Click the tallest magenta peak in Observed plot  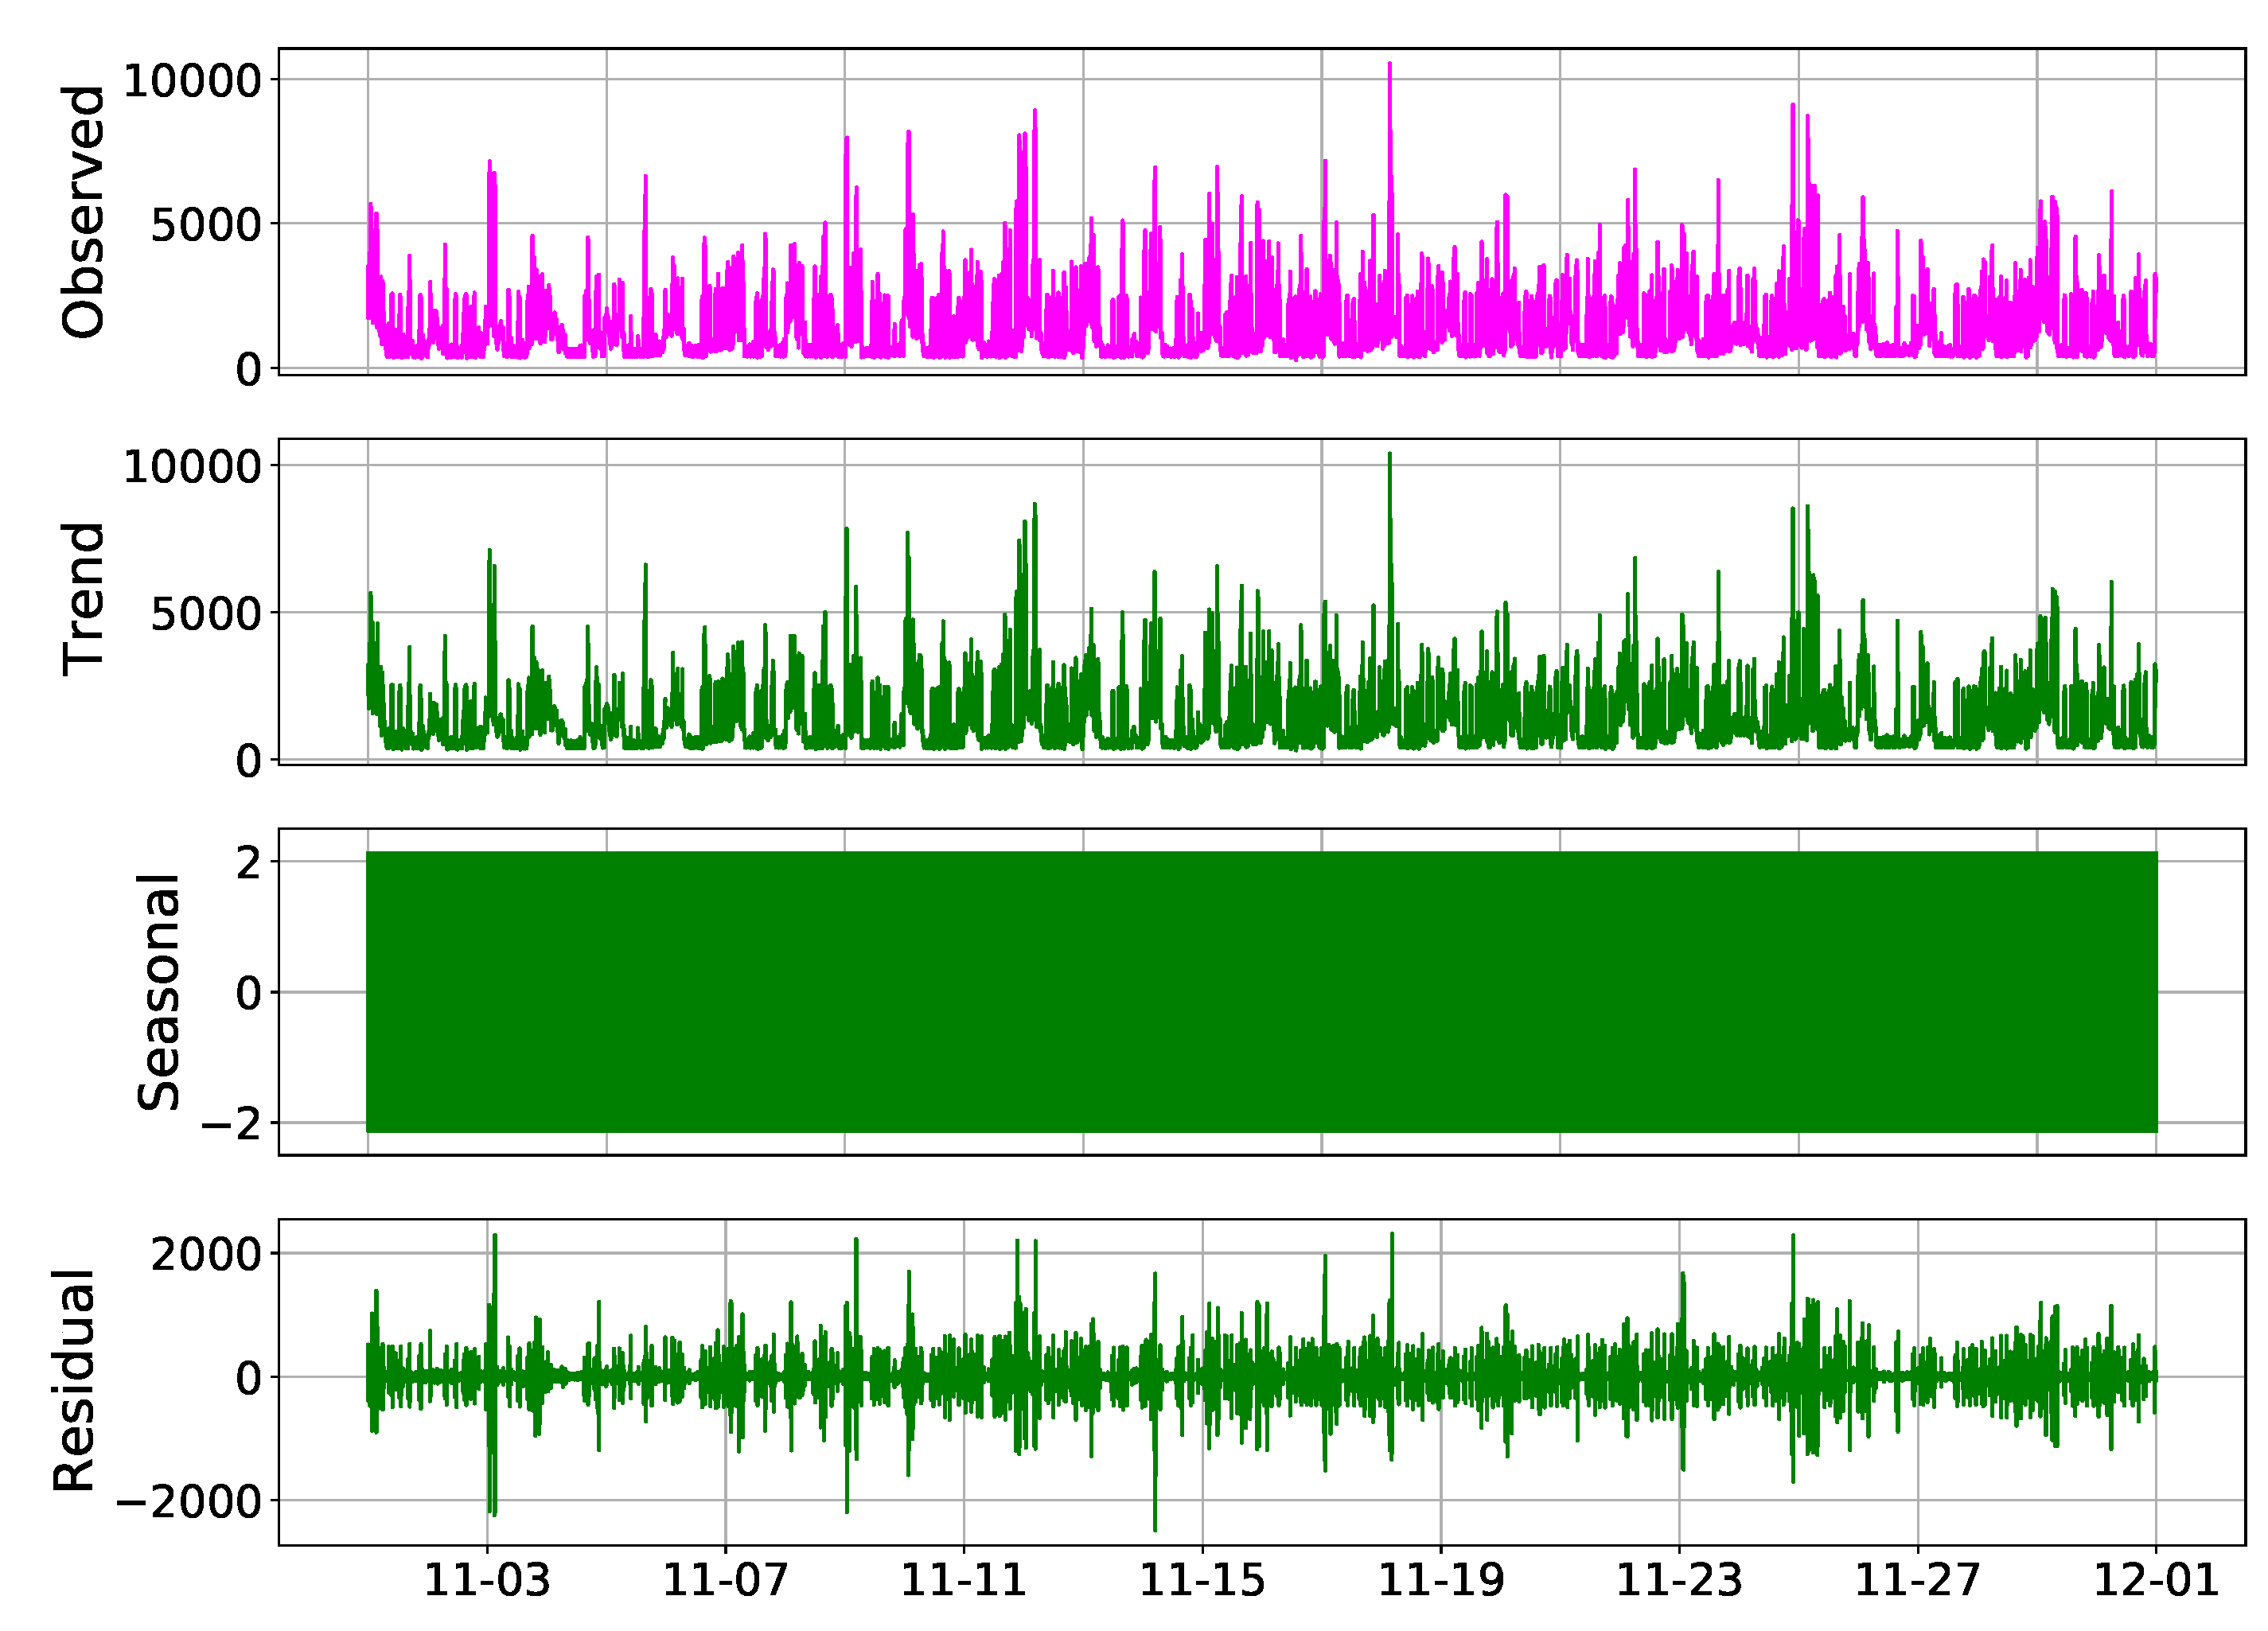coord(1390,66)
